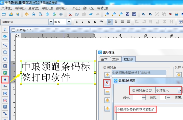This screenshot has width=183, height=120.
Task: Open the 文件(F) menu
Action: [7, 8]
